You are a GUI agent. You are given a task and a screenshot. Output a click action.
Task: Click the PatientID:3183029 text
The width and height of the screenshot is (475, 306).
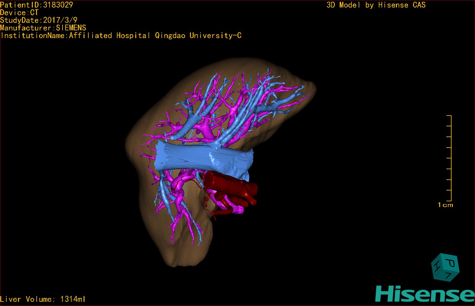point(36,5)
